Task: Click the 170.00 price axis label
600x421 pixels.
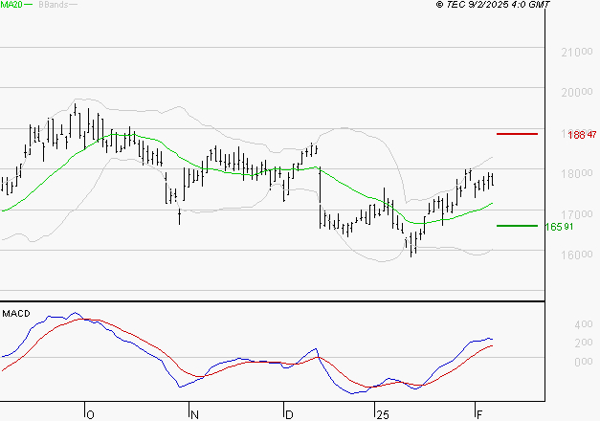Action: (x=577, y=214)
